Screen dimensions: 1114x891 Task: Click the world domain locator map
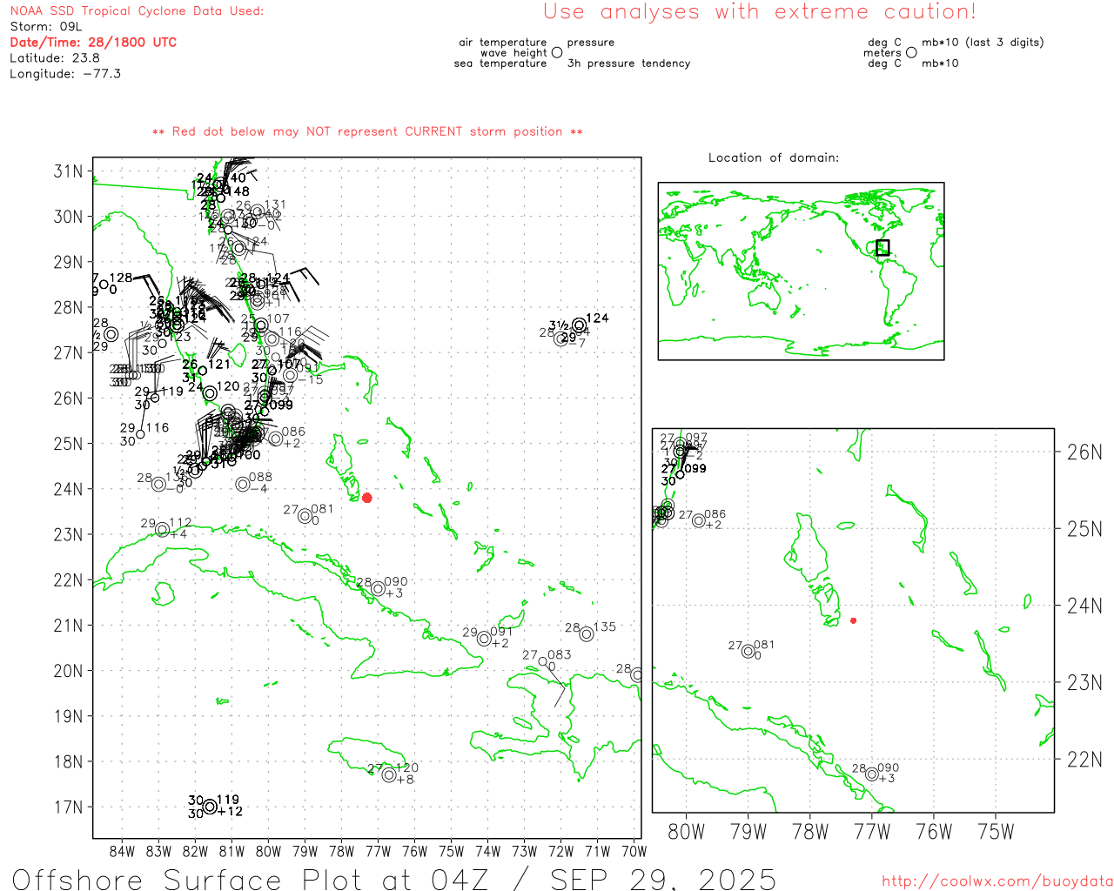click(x=801, y=271)
